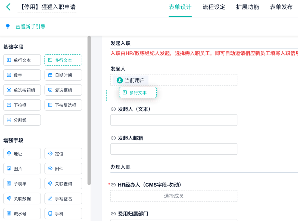Select the 图片 image field
The width and height of the screenshot is (298, 221).
[22, 168]
